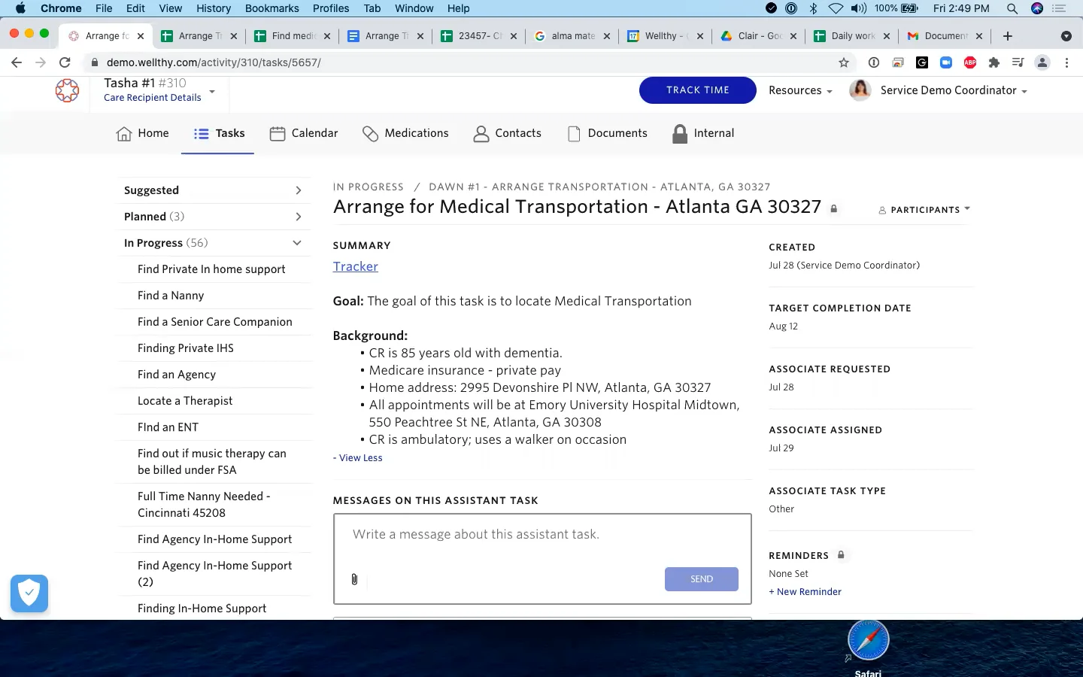Expand the Planned (3) tasks list
This screenshot has width=1083, height=677.
[x=214, y=217]
